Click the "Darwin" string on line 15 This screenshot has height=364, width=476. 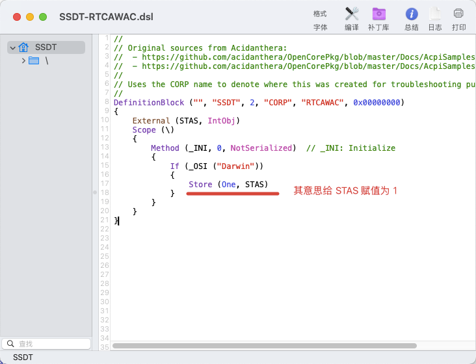point(235,166)
